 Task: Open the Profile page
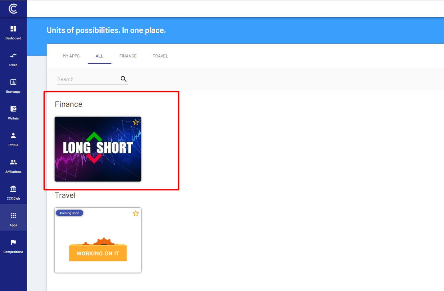click(x=13, y=139)
